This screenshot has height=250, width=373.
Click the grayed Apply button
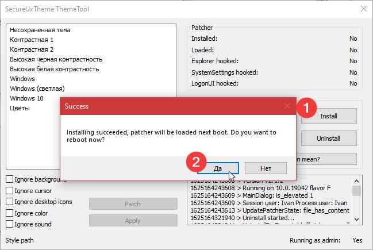[133, 221]
